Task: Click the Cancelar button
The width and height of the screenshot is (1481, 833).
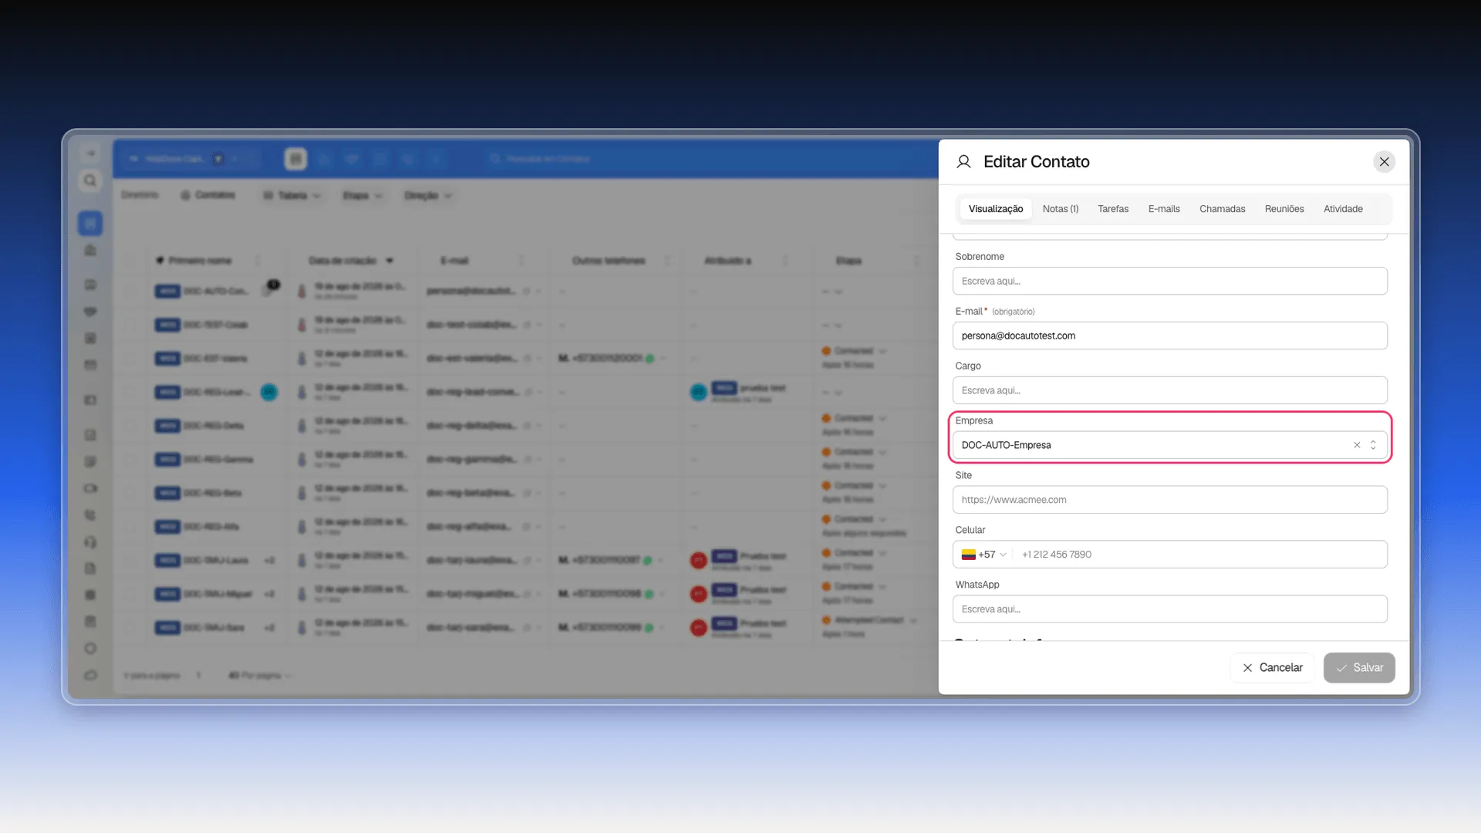Action: (1272, 668)
